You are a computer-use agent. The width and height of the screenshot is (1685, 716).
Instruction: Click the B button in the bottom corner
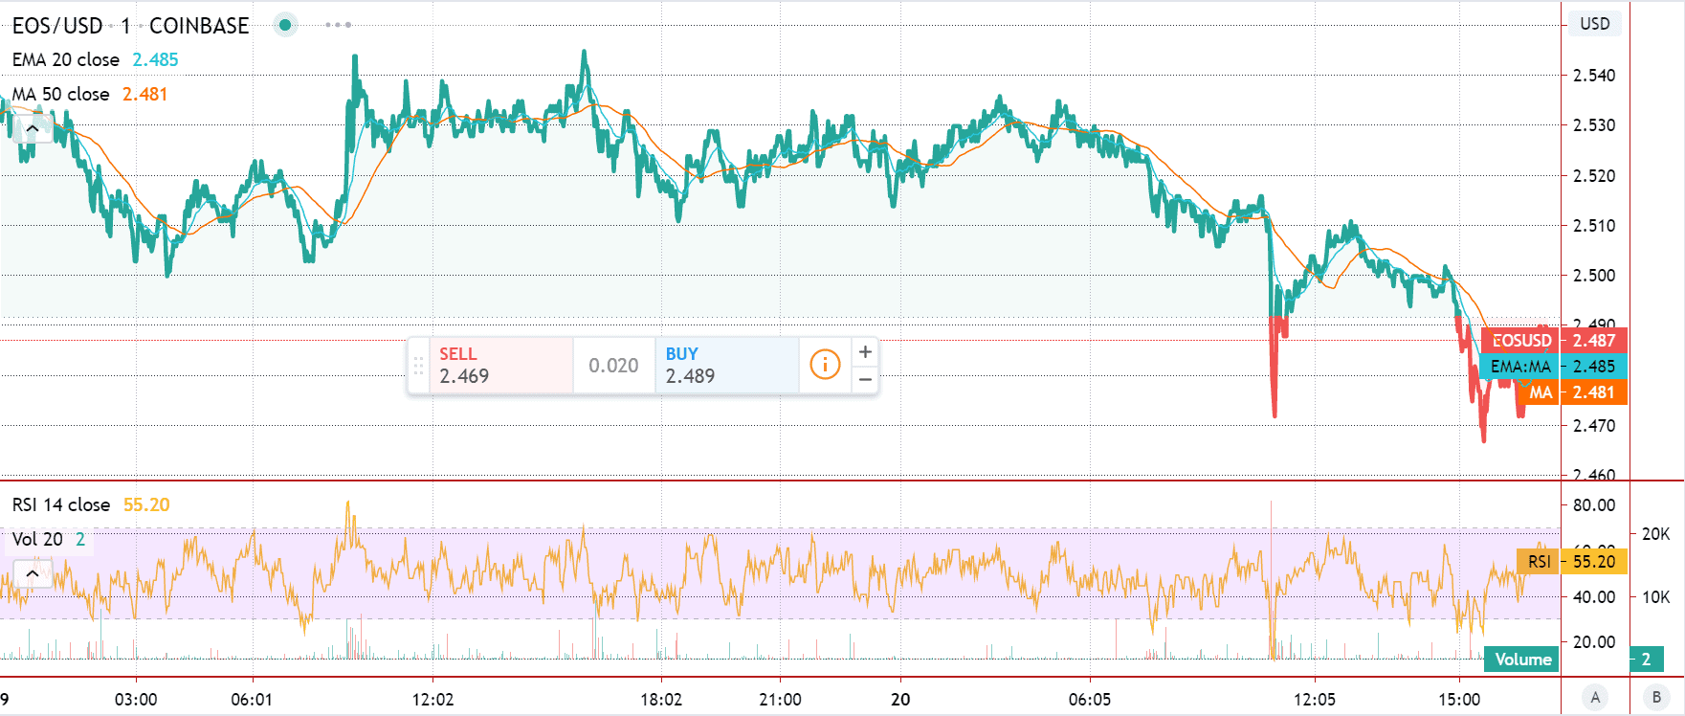1656,698
